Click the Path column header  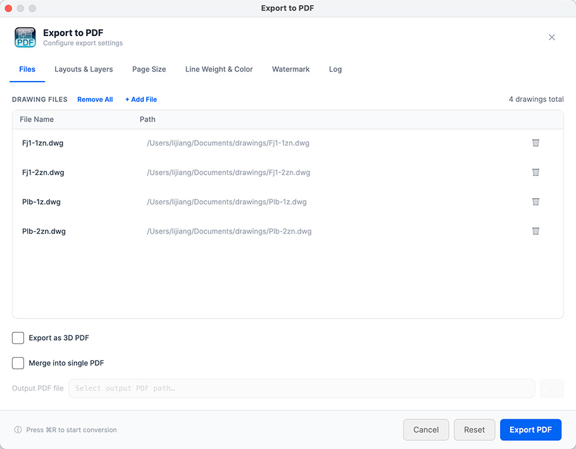pyautogui.click(x=147, y=120)
